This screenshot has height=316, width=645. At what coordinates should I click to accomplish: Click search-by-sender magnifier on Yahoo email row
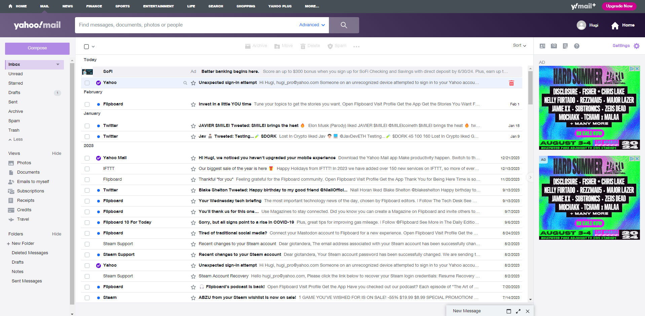185,83
